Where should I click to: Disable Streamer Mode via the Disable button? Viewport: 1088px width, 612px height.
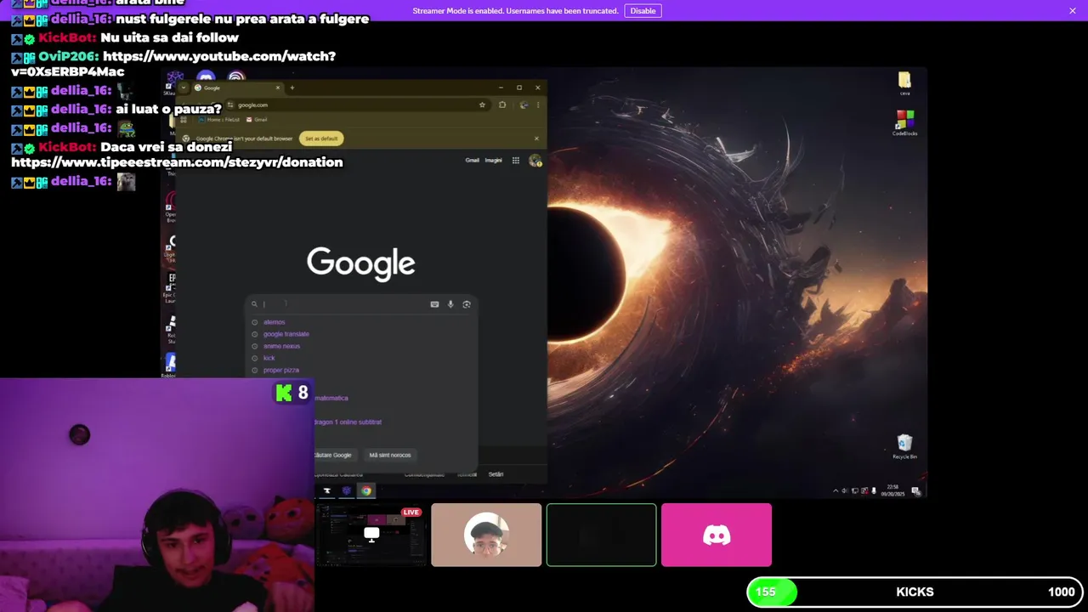pos(643,11)
